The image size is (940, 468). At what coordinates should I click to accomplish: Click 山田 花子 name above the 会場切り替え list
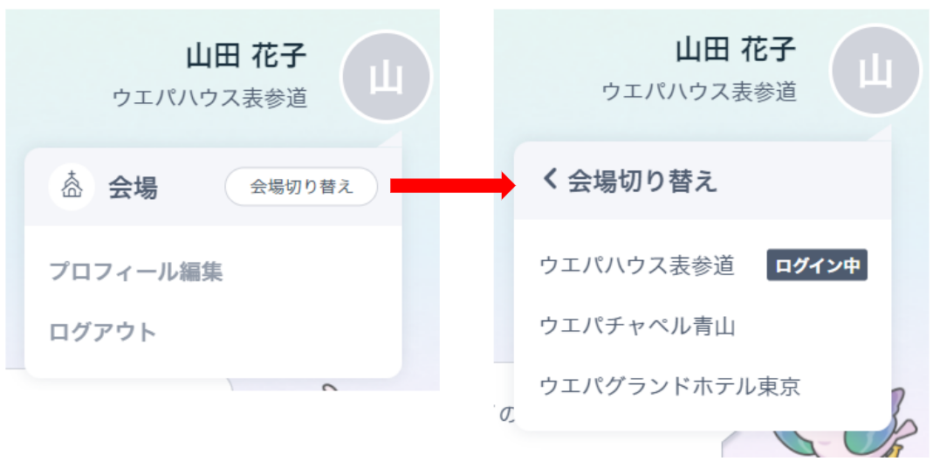(736, 50)
